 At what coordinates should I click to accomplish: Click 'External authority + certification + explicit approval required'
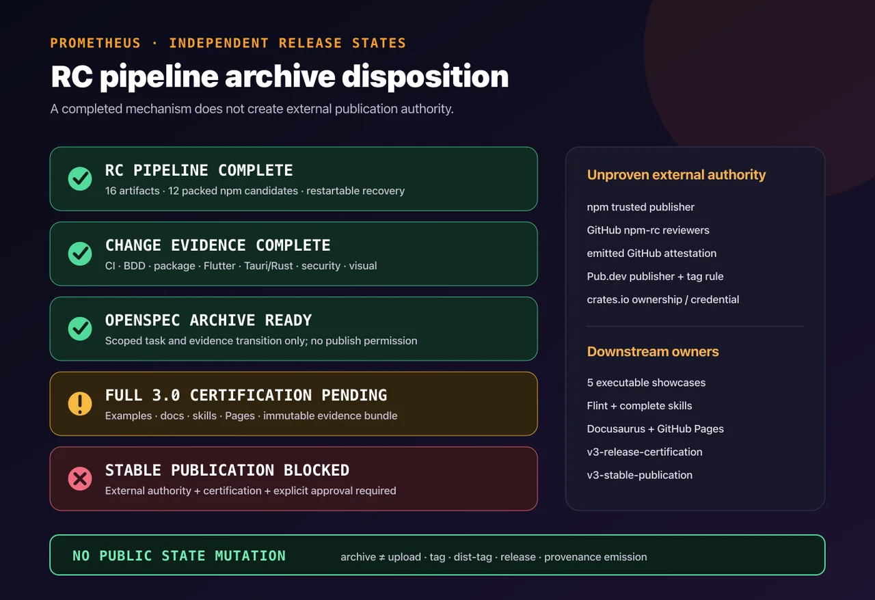(251, 491)
